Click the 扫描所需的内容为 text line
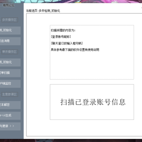 point(63,30)
